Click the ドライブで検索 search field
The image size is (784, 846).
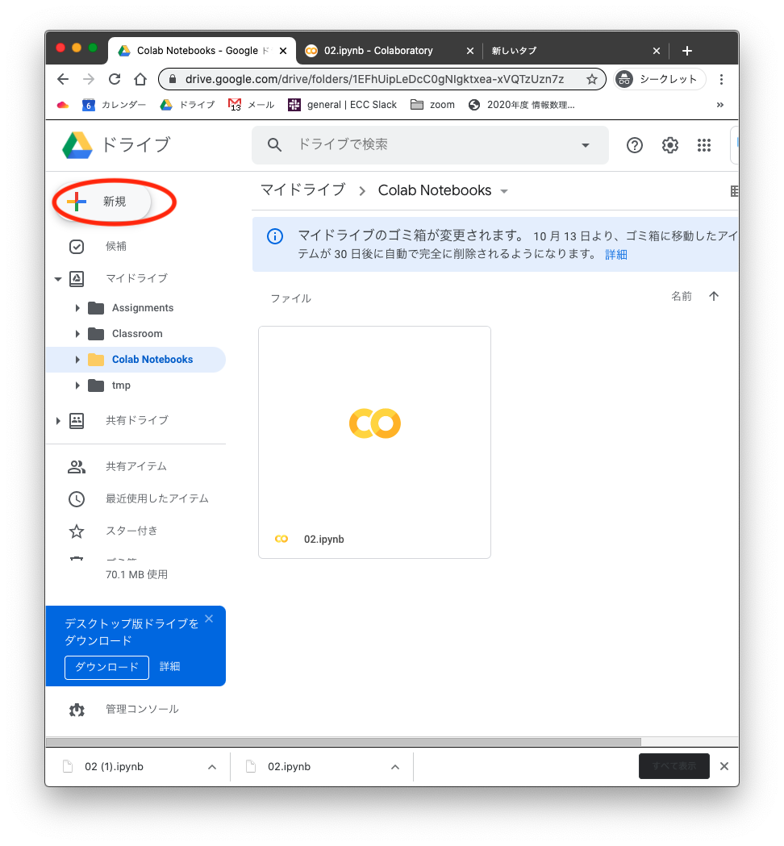(432, 144)
